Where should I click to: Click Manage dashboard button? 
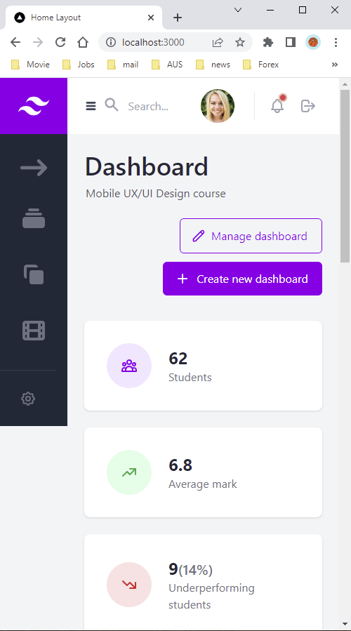[x=251, y=236]
